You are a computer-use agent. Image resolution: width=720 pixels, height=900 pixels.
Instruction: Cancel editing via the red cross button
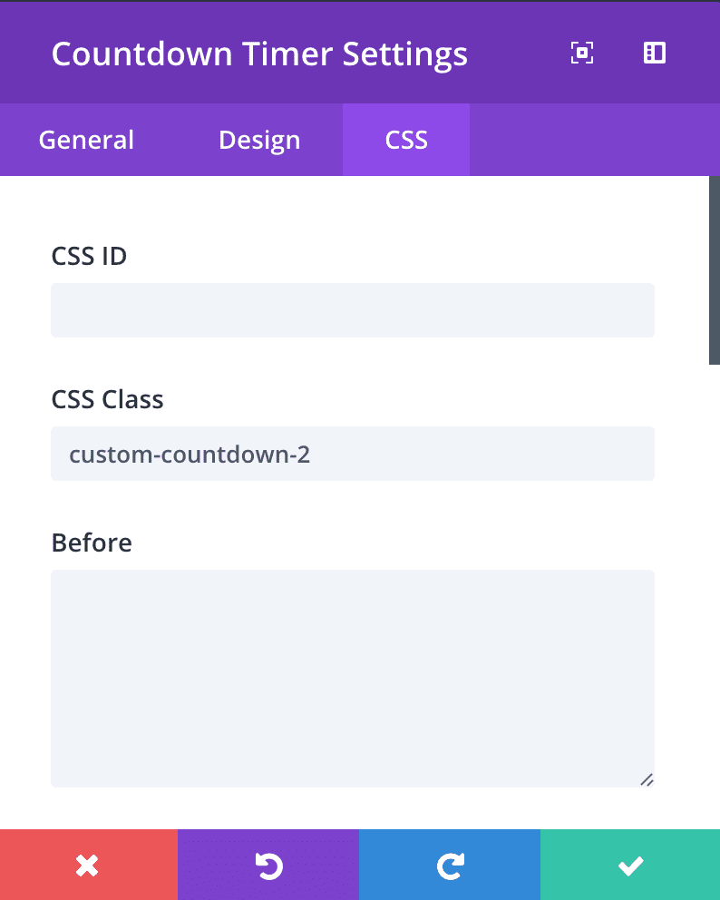(x=88, y=864)
